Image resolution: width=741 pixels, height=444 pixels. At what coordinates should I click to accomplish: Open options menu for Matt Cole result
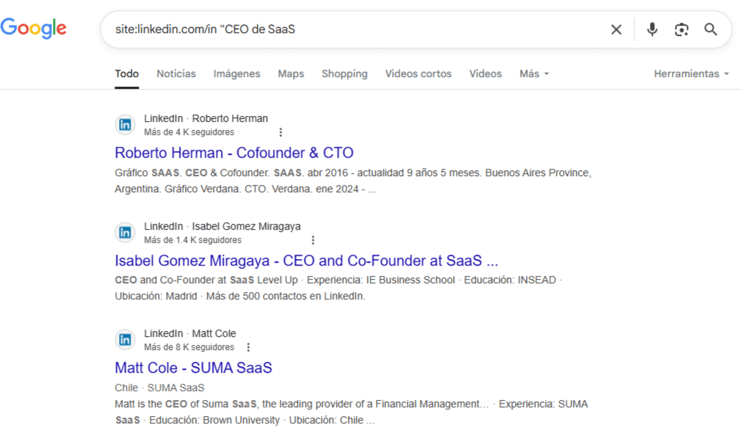click(248, 346)
